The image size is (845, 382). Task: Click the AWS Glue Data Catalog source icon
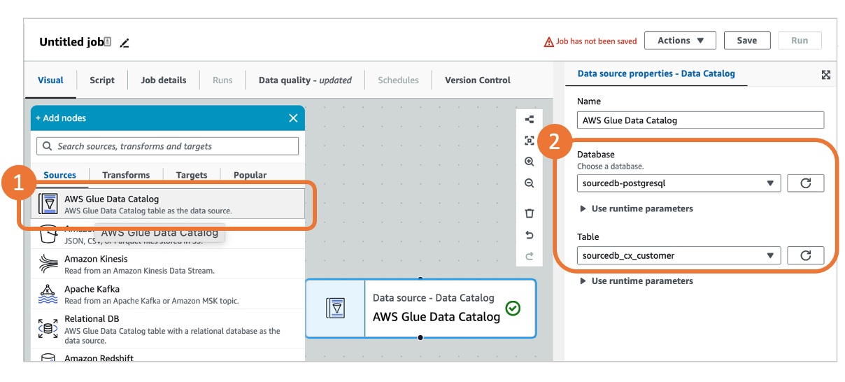coord(48,204)
